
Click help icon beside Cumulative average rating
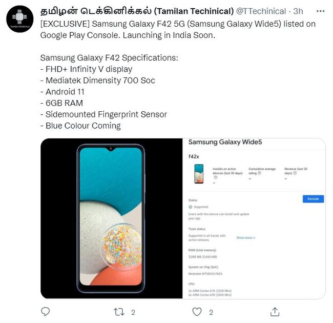259,173
